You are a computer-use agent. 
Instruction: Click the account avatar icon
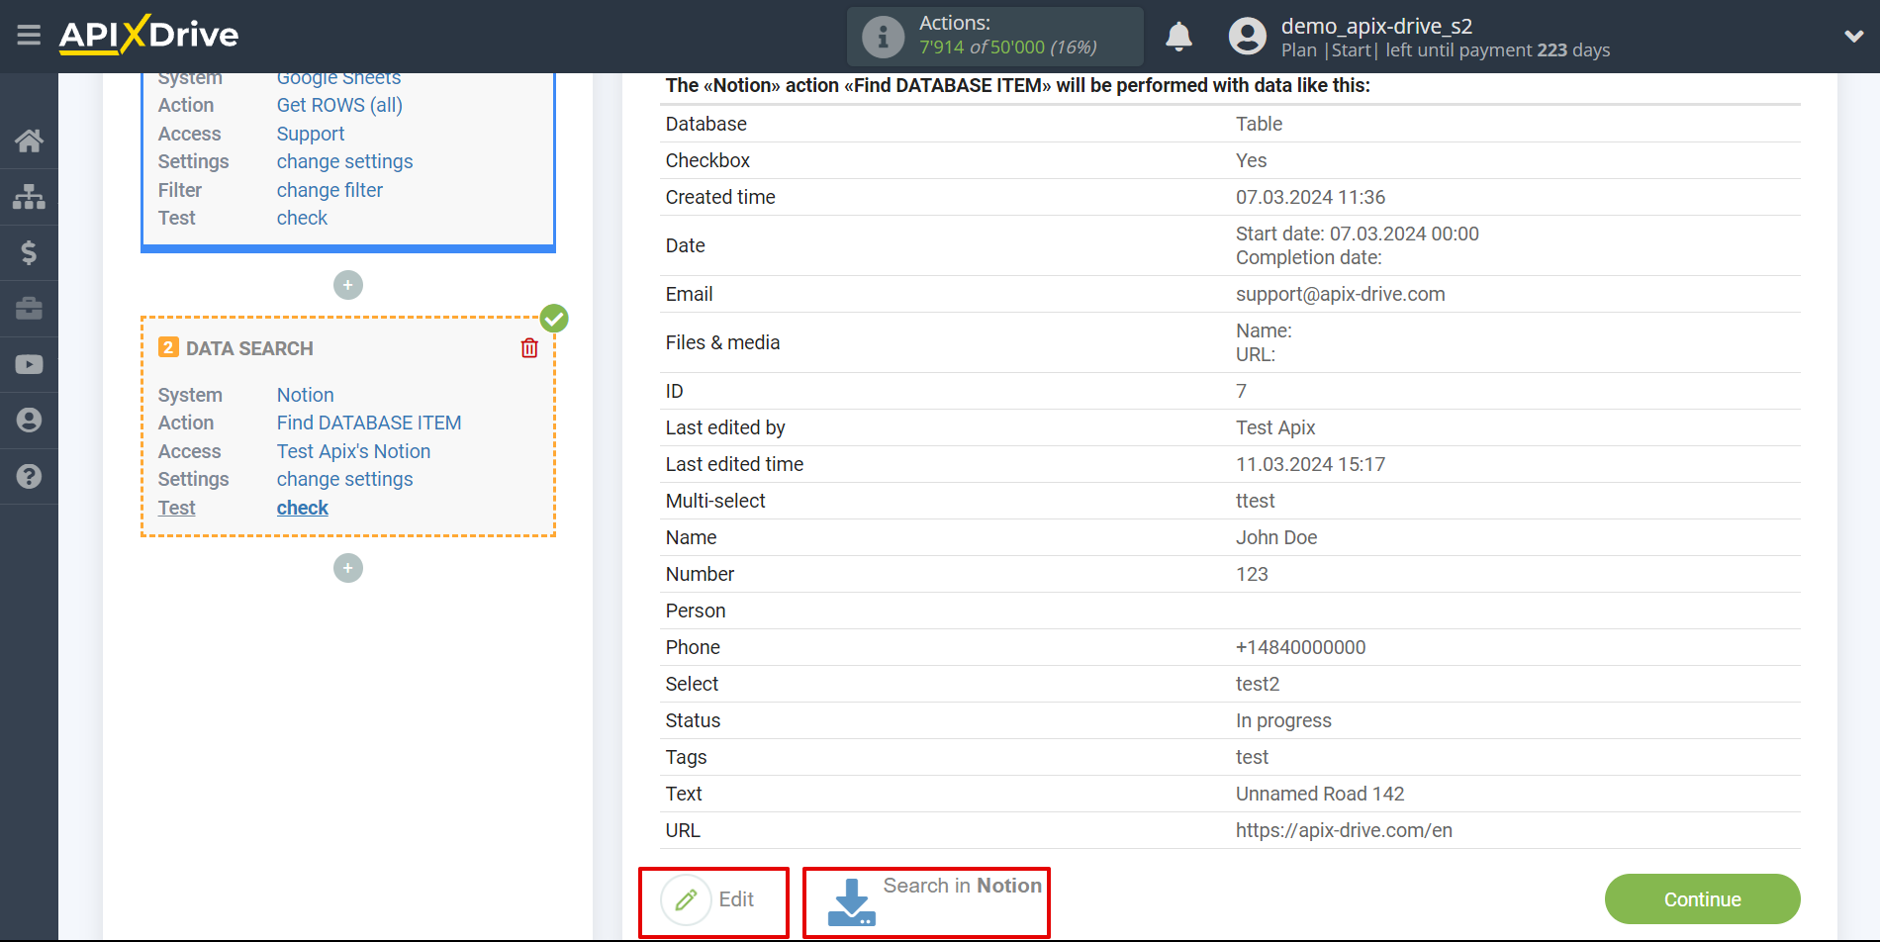pyautogui.click(x=1247, y=37)
